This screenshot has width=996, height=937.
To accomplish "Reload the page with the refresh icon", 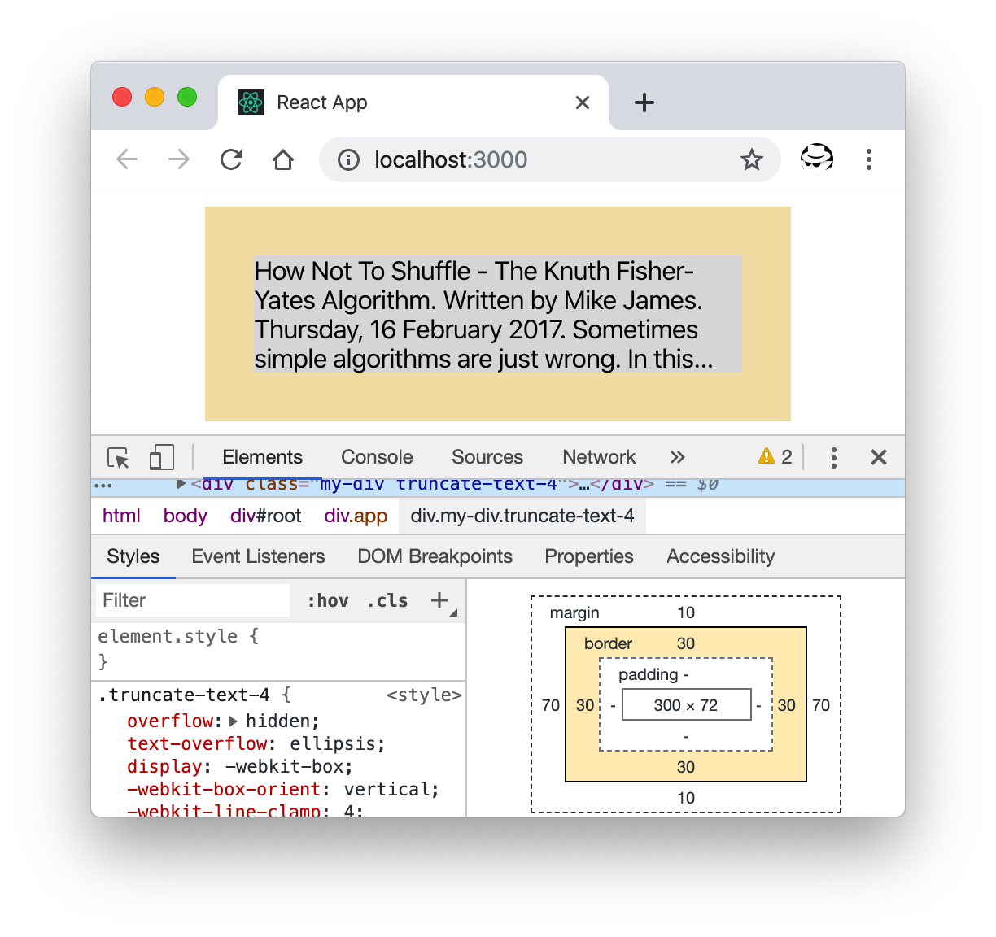I will click(x=232, y=159).
